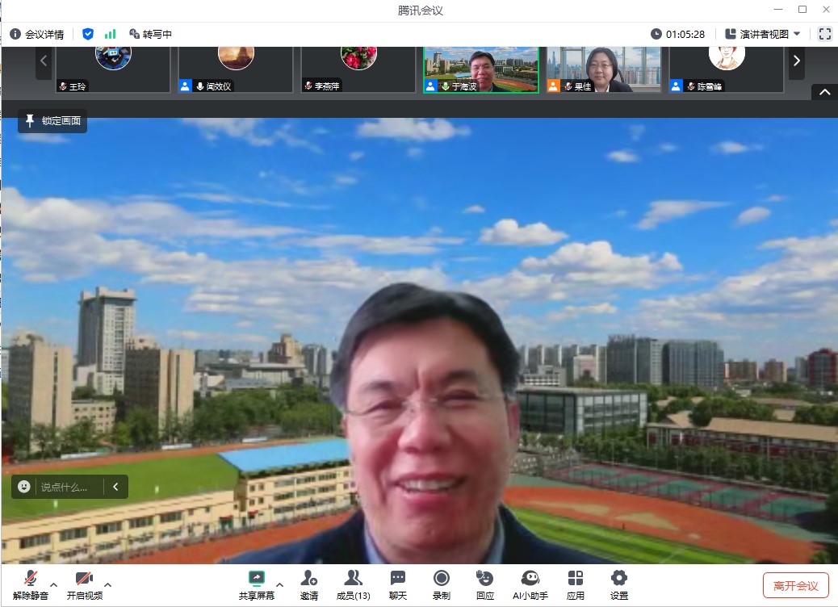Leave the meeting via 离开会议
This screenshot has width=838, height=607.
point(795,585)
